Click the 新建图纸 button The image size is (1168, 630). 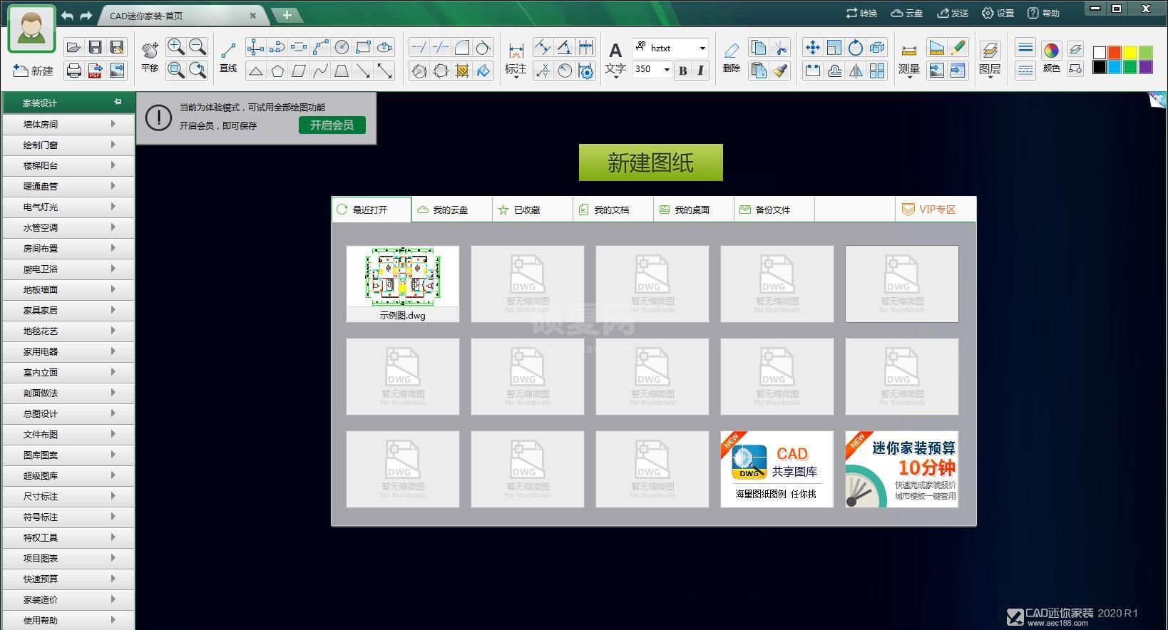point(650,162)
